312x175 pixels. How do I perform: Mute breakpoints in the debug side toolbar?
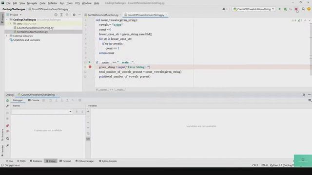8,131
